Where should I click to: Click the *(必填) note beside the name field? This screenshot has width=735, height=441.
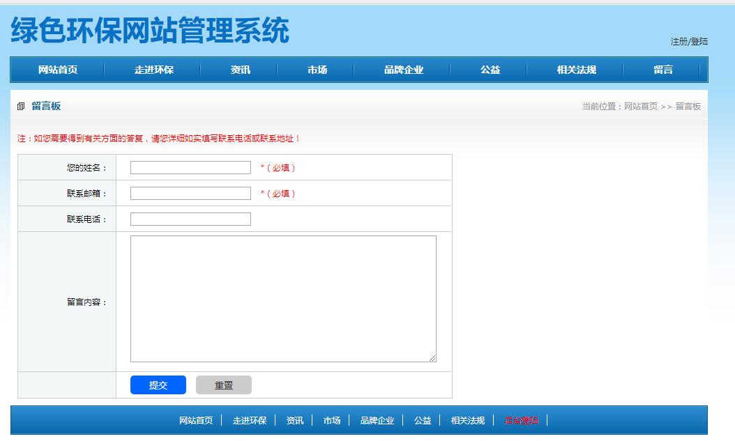pyautogui.click(x=278, y=168)
